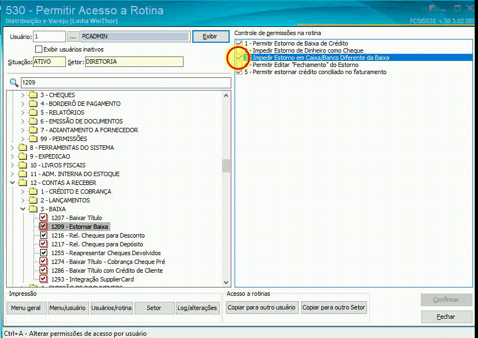This screenshot has height=338, width=478.
Task: Click the folder icon of 99 - PERMISSÕES
Action: point(33,139)
